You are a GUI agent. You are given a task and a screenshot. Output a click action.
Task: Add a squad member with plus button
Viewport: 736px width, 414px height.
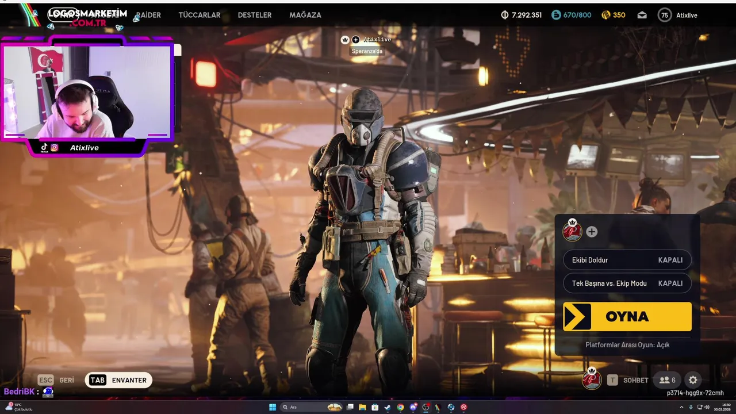(x=592, y=232)
